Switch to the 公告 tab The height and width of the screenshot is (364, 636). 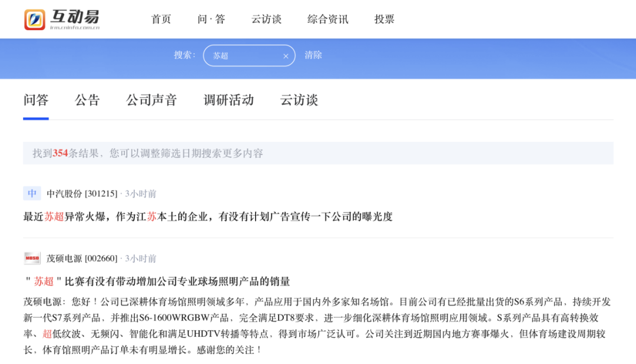[87, 100]
